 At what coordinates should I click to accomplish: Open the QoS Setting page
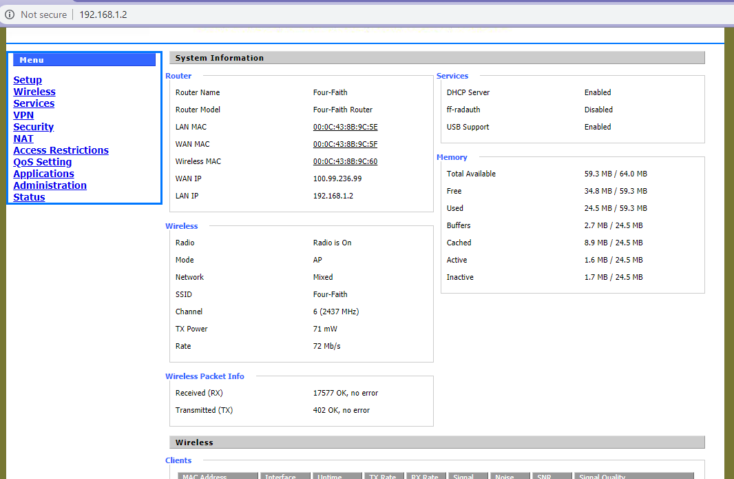pos(43,162)
